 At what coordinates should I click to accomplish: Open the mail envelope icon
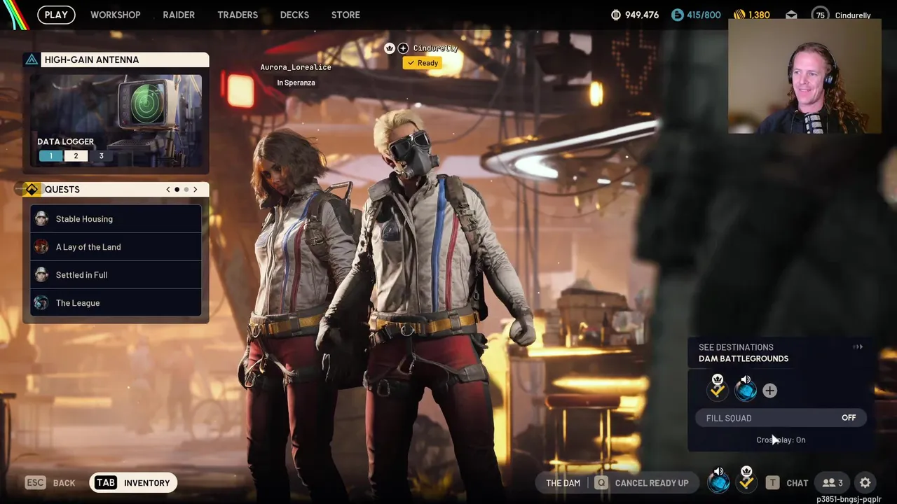[791, 15]
